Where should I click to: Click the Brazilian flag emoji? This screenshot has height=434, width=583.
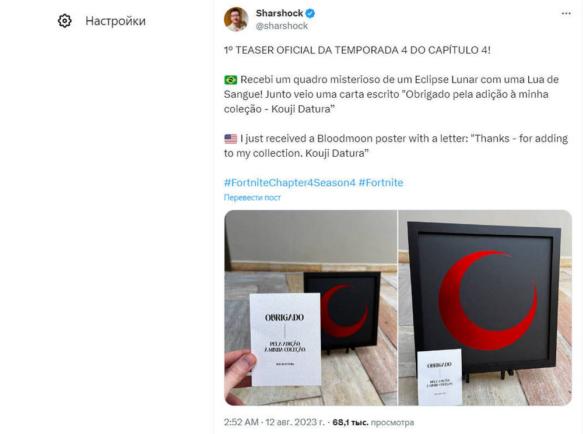pyautogui.click(x=230, y=80)
